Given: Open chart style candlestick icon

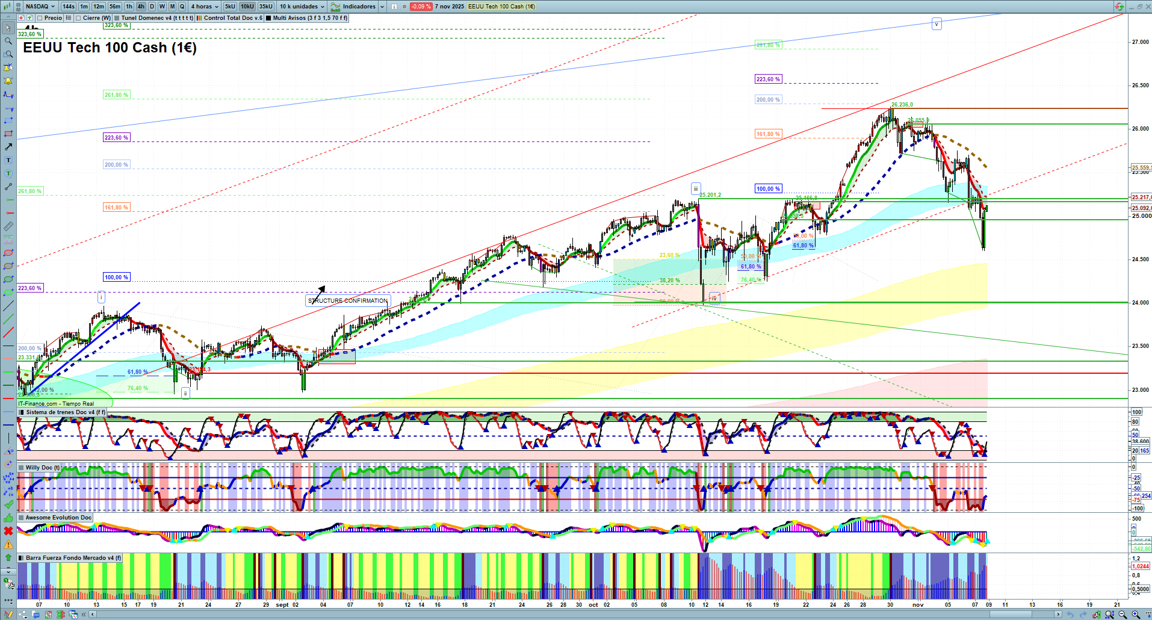Looking at the screenshot, I should [x=7, y=7].
